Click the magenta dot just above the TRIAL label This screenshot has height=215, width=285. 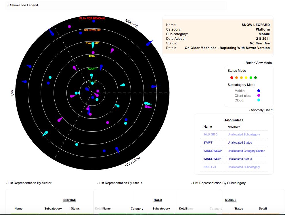[x=93, y=53]
